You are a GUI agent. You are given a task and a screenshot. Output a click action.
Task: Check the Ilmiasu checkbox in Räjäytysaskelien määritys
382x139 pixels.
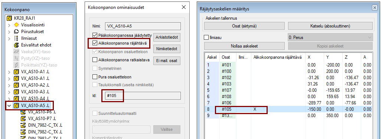coord(206,38)
